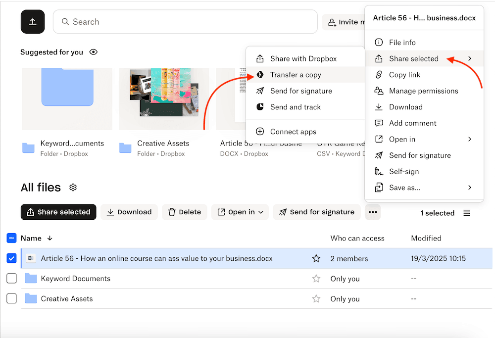Click paper plane icon in submenu Send for signature
Viewport: 495px width, 338px height.
coord(260,91)
